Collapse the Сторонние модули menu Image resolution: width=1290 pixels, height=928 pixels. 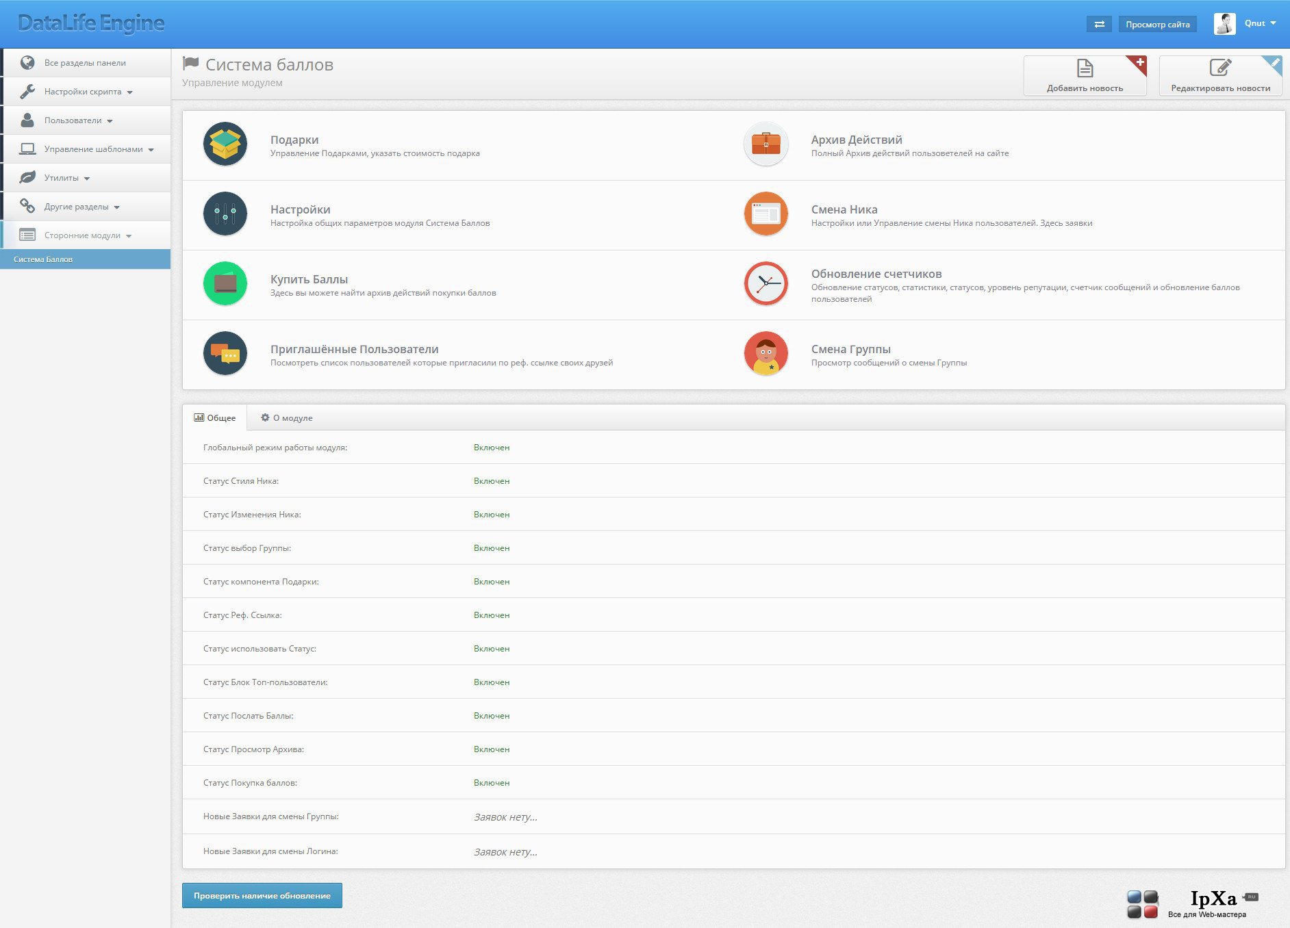tap(87, 235)
